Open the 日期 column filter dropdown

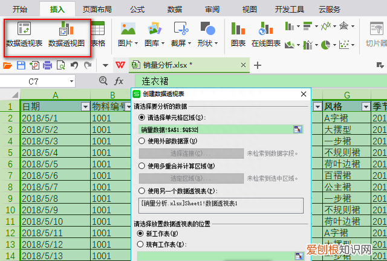pos(85,107)
